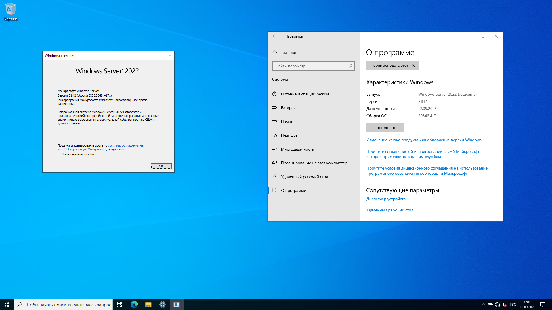This screenshot has height=310, width=552.
Task: Open Питание и спящий режим settings page
Action: tap(314, 94)
